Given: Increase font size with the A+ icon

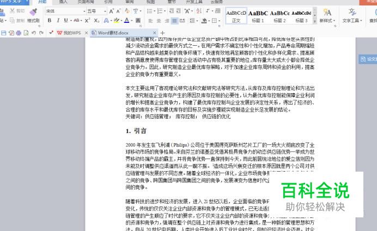Looking at the screenshot, I should point(111,11).
